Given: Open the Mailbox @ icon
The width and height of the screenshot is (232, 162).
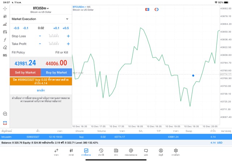Looking at the screenshot, I should 131,152.
